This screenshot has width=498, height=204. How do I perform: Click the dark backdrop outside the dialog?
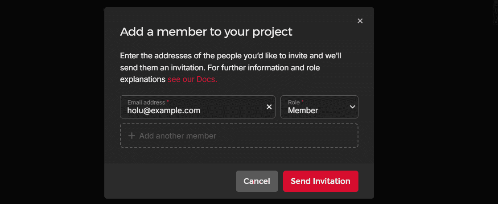(49, 102)
